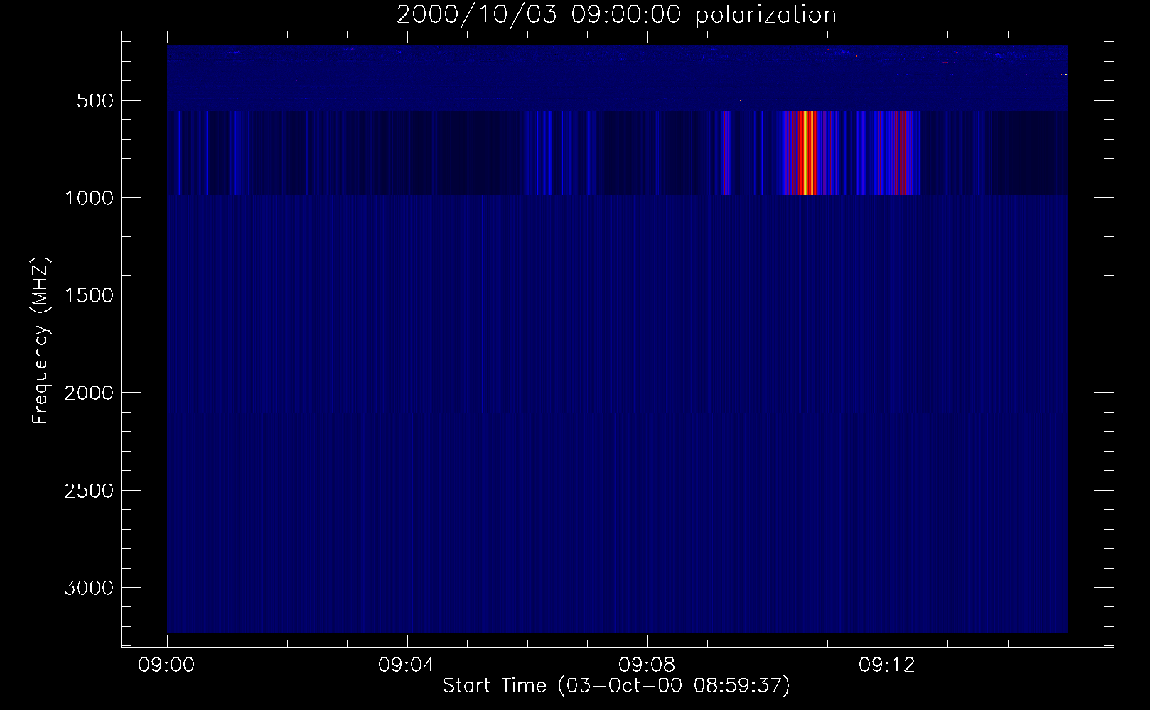Click the 'Start Time (03-Oct-00 08:59:37)' label
Screen dimensions: 1150x710
coord(616,685)
